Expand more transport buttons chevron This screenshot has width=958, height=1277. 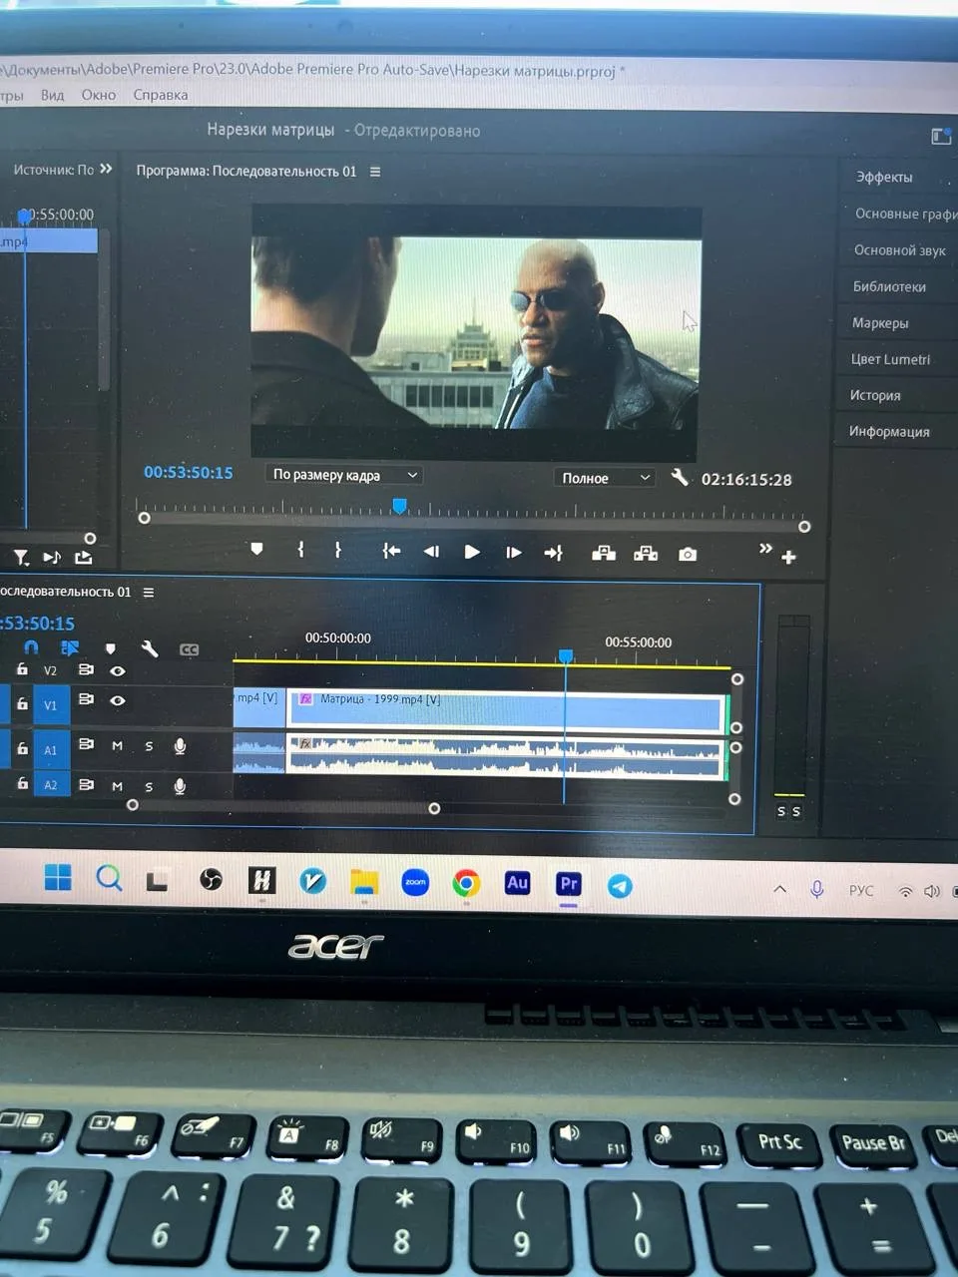point(765,549)
